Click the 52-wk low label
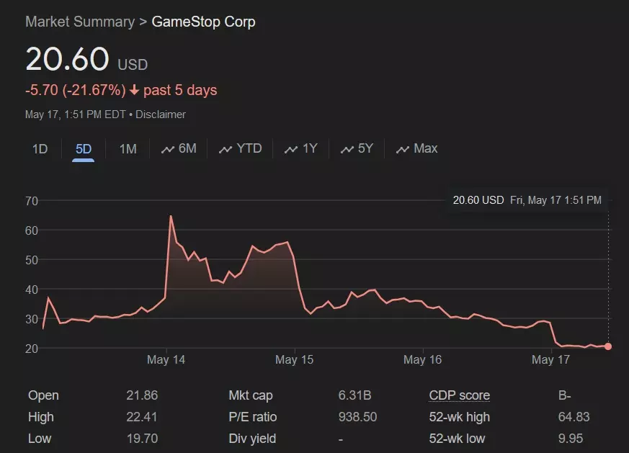The image size is (629, 453). tap(457, 439)
